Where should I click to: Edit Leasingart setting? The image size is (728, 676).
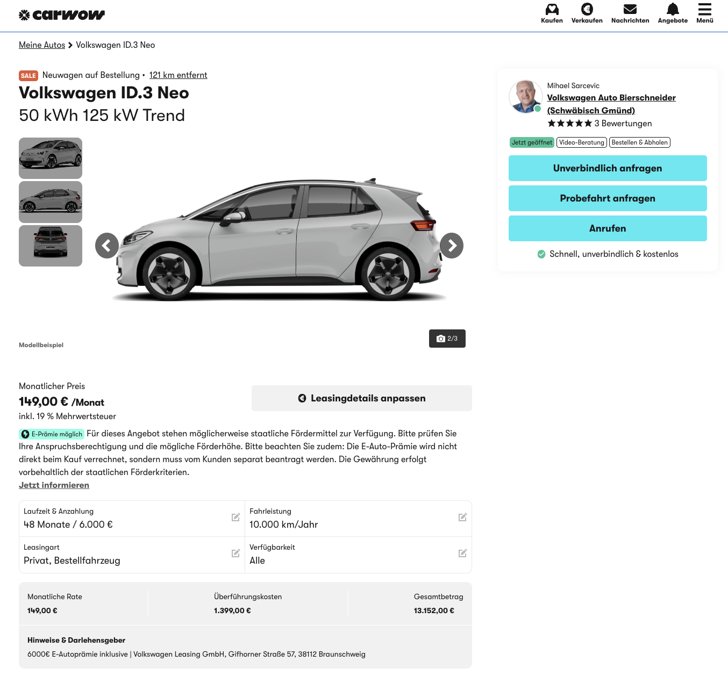tap(235, 553)
